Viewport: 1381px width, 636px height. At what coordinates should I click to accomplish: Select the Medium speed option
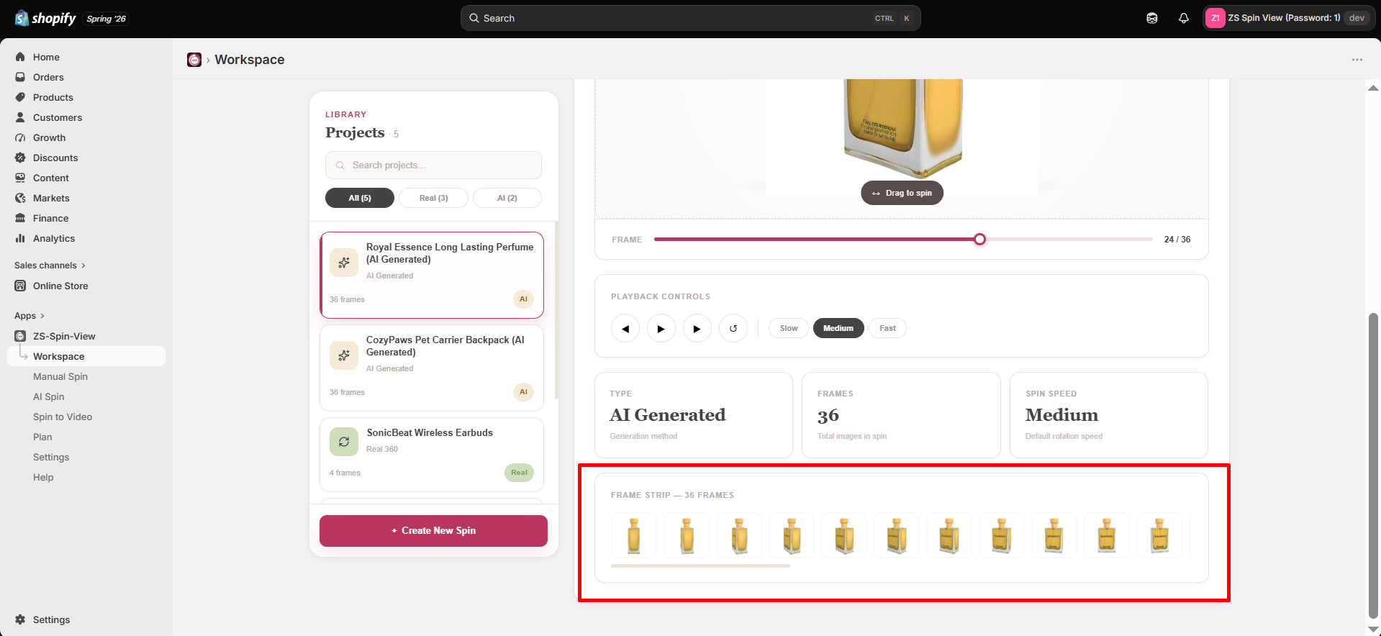point(838,328)
